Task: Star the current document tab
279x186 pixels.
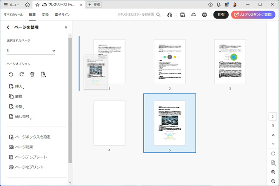Action: tap(37, 4)
